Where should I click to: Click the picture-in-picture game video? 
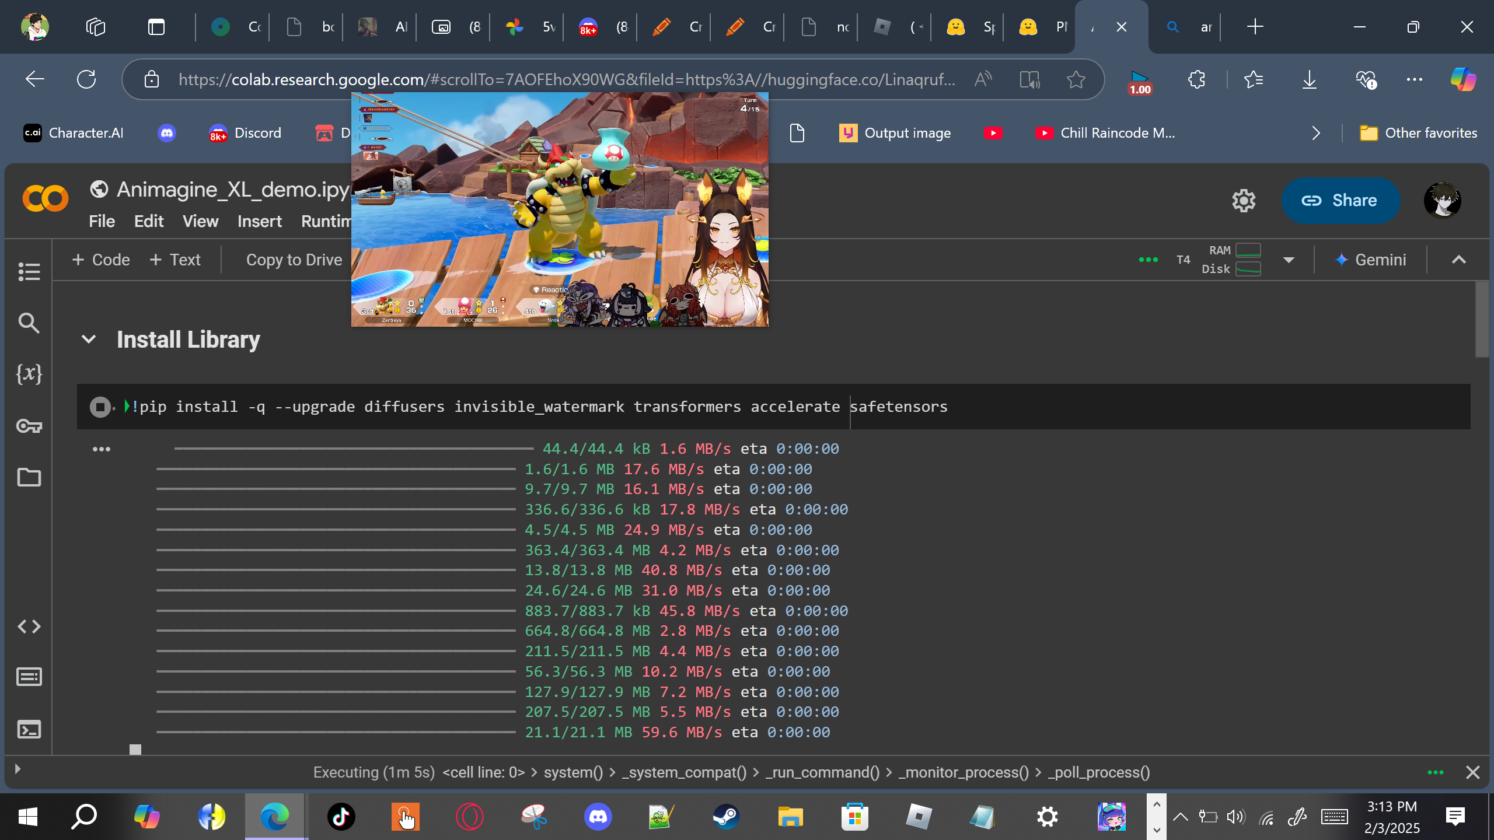560,209
